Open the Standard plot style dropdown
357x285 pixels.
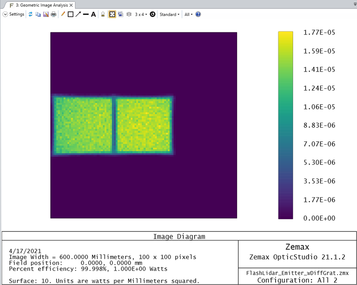pyautogui.click(x=169, y=14)
